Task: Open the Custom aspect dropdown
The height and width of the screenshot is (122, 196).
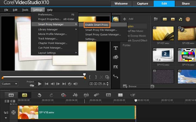Action: 9,84
